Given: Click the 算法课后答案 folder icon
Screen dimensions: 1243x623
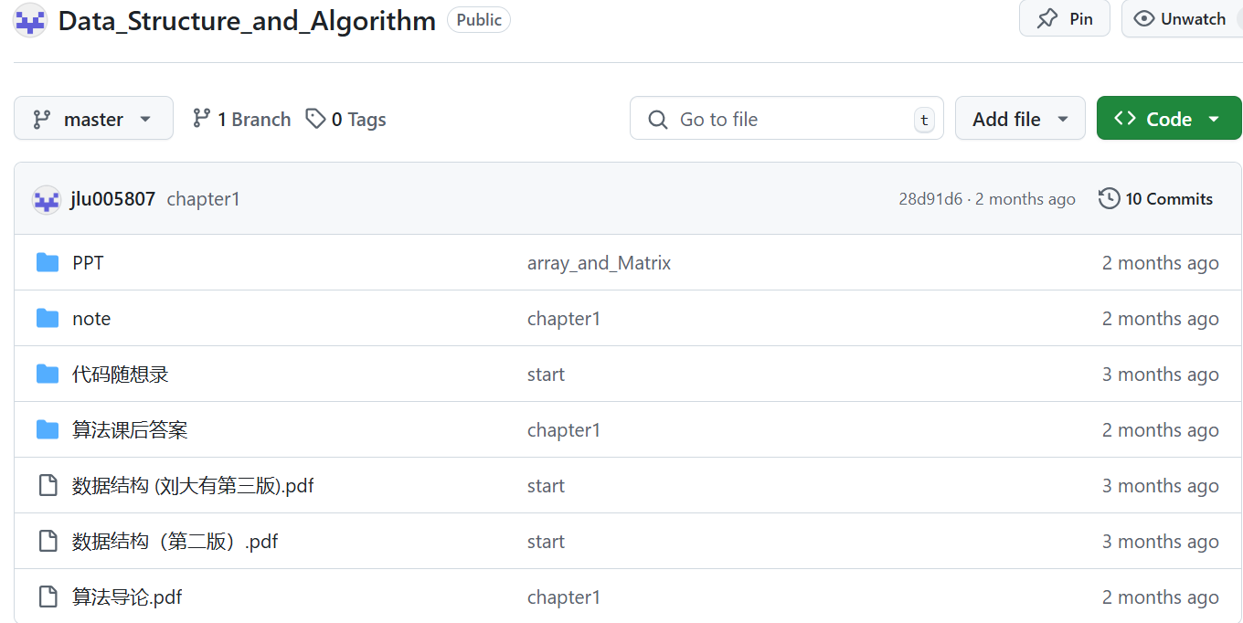Looking at the screenshot, I should [x=48, y=430].
